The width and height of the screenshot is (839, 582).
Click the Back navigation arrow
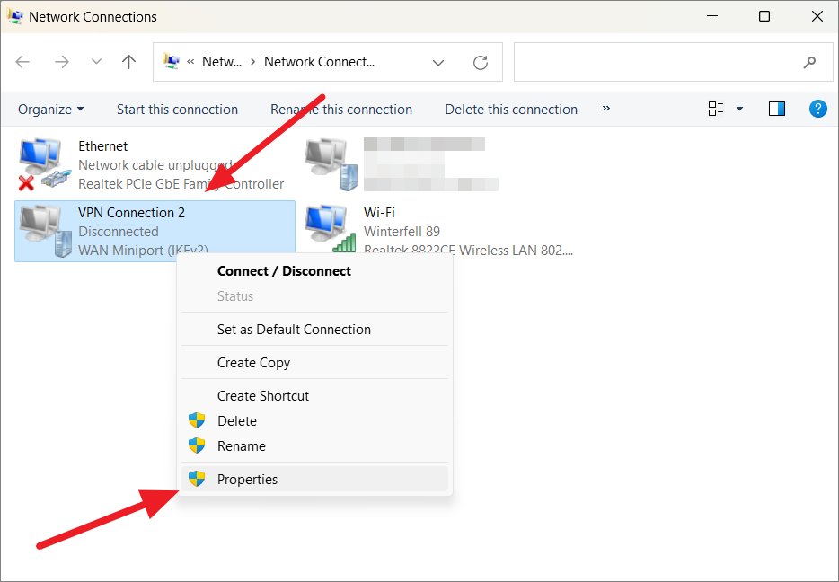tap(23, 62)
